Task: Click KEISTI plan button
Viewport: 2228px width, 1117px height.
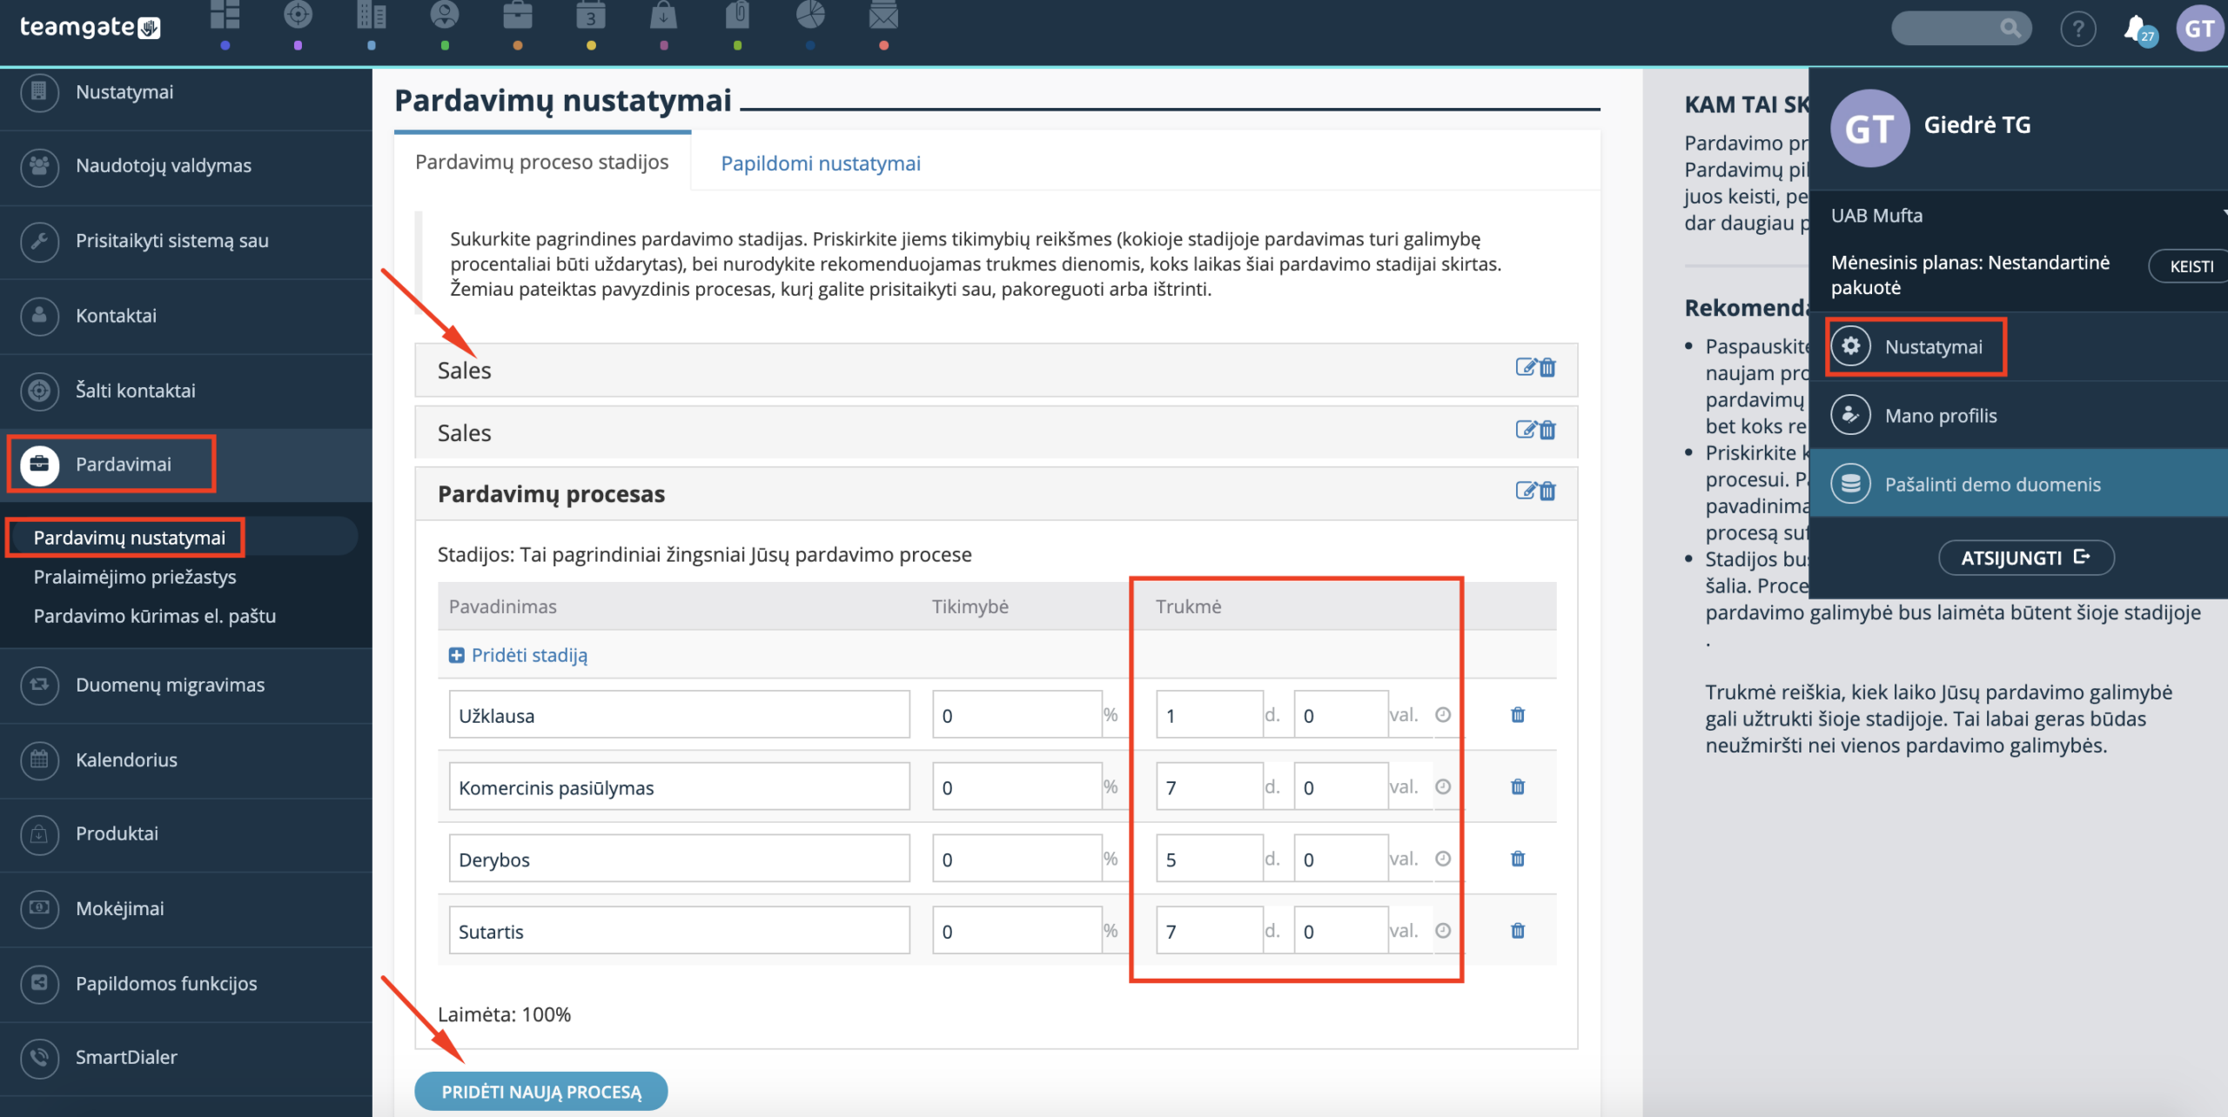Action: (x=2191, y=266)
